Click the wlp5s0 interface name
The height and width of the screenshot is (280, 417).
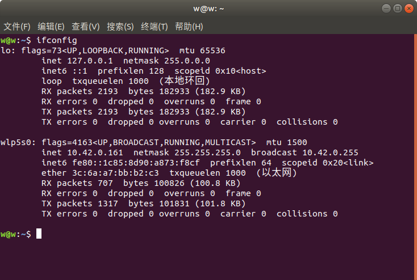[x=16, y=142]
